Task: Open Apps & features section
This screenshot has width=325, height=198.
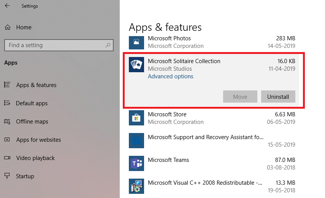Action: pyautogui.click(x=36, y=85)
